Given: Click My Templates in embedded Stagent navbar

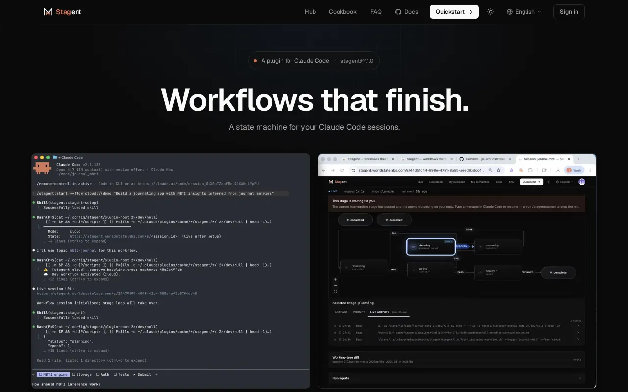Looking at the screenshot, I should pos(480,182).
